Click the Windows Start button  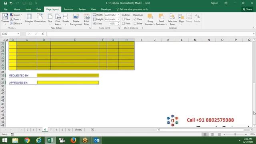tap(5, 140)
